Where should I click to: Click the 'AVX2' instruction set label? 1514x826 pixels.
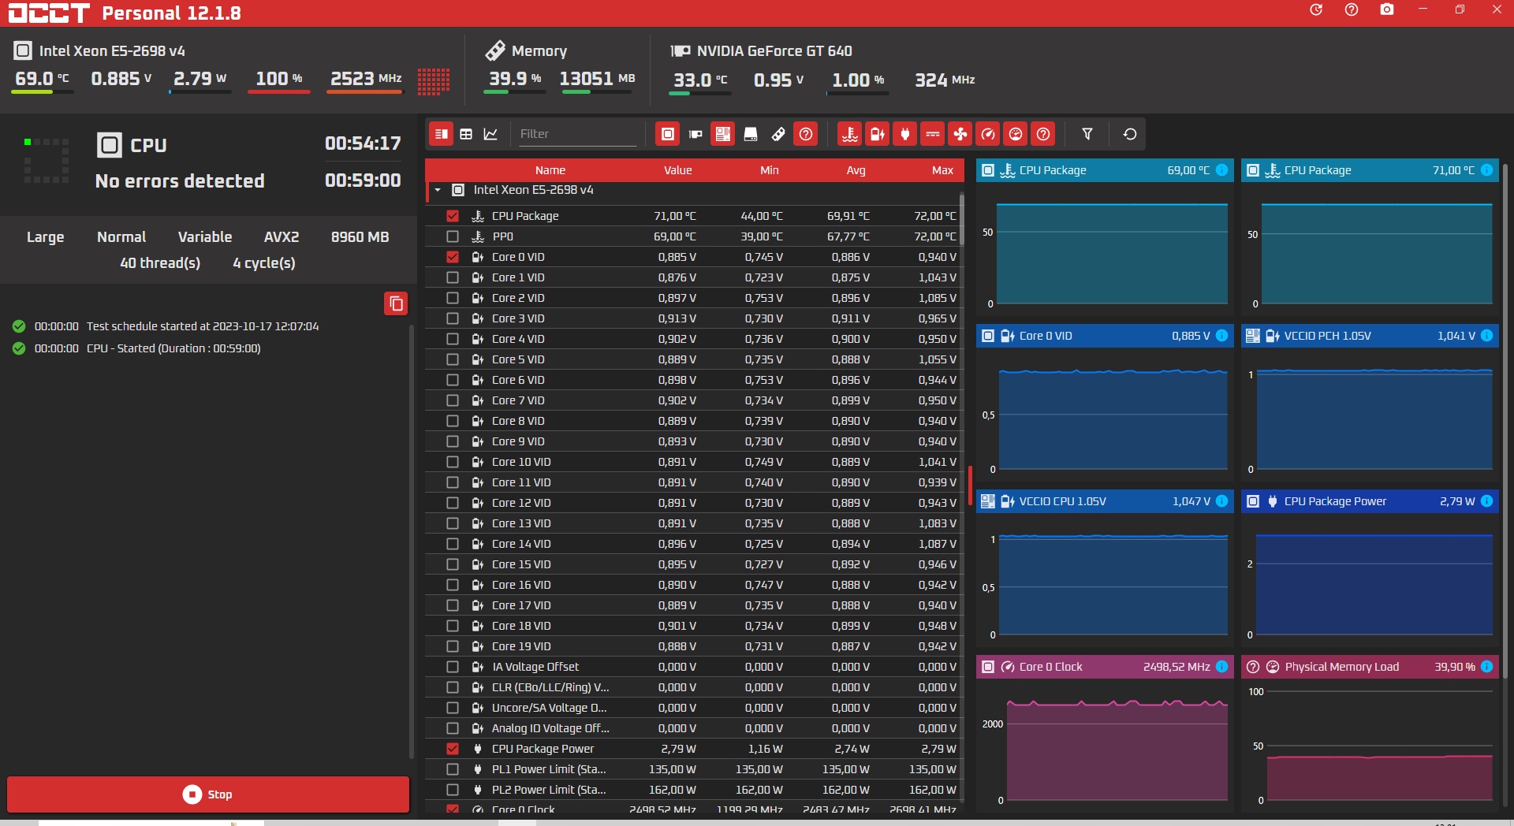tap(282, 237)
